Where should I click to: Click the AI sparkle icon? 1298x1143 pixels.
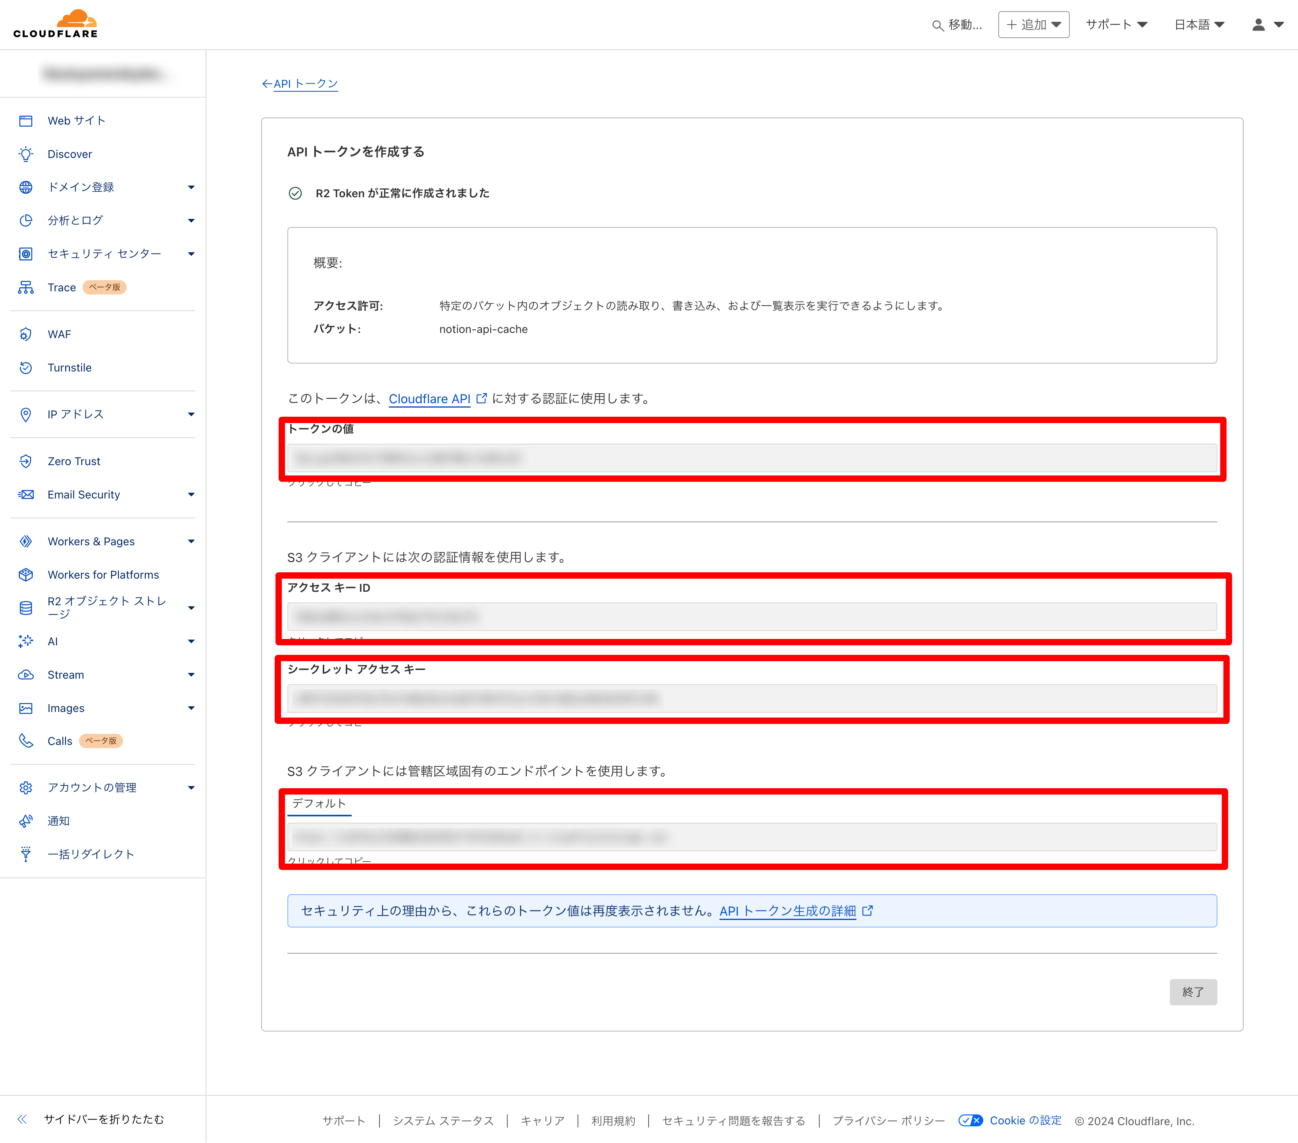click(25, 641)
